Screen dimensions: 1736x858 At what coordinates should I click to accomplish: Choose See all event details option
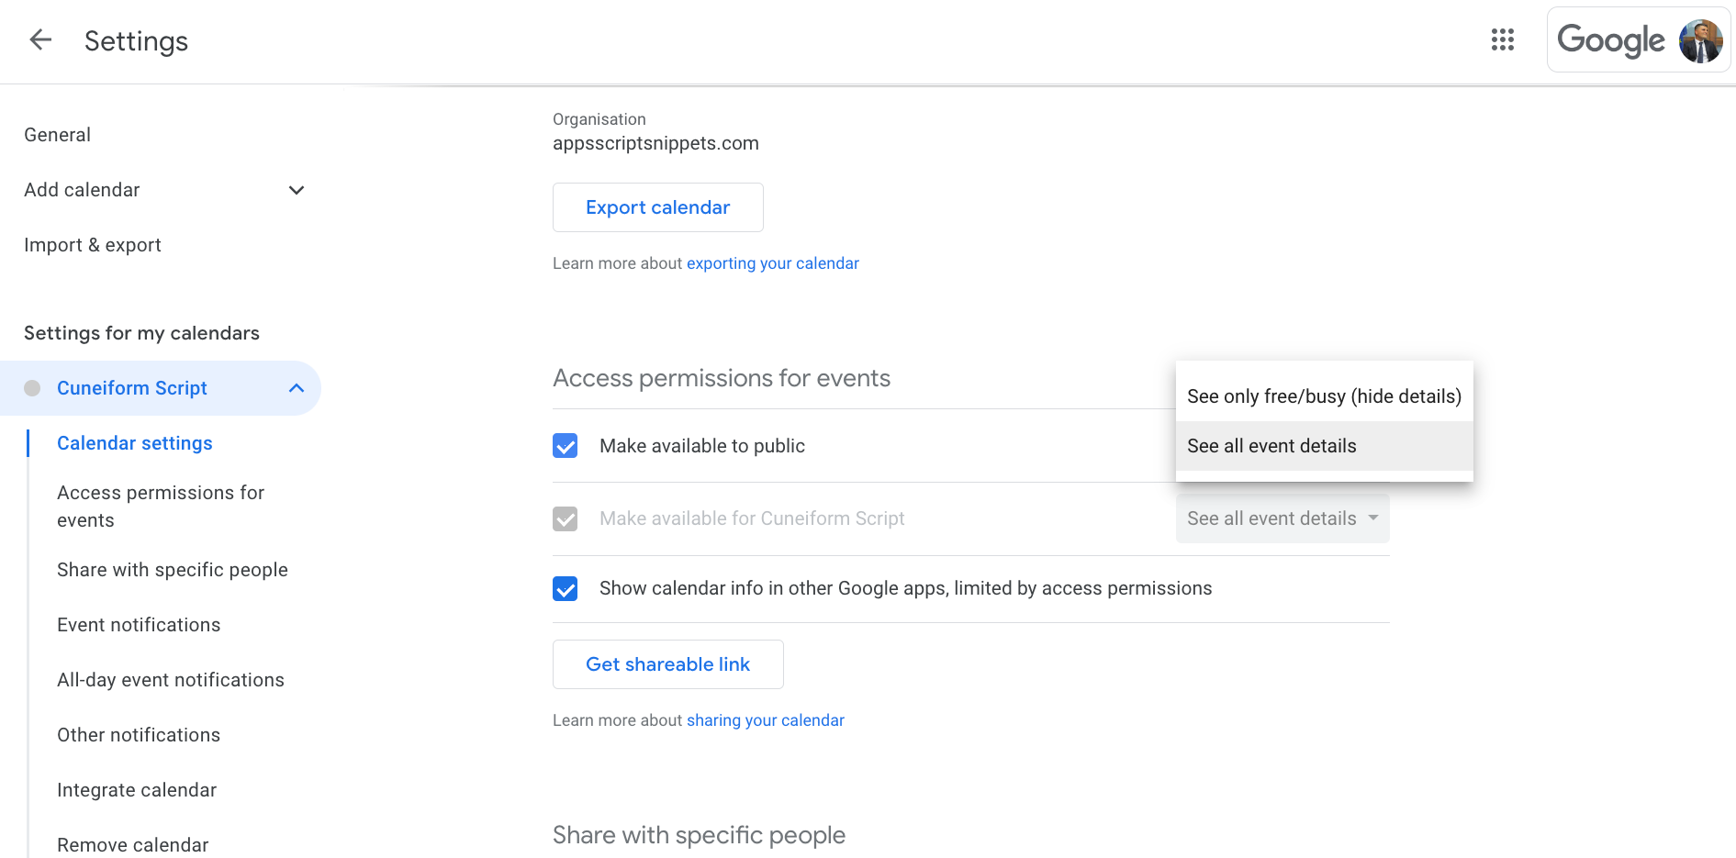point(1323,446)
